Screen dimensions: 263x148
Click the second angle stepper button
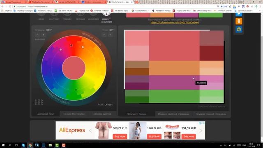click(x=110, y=35)
